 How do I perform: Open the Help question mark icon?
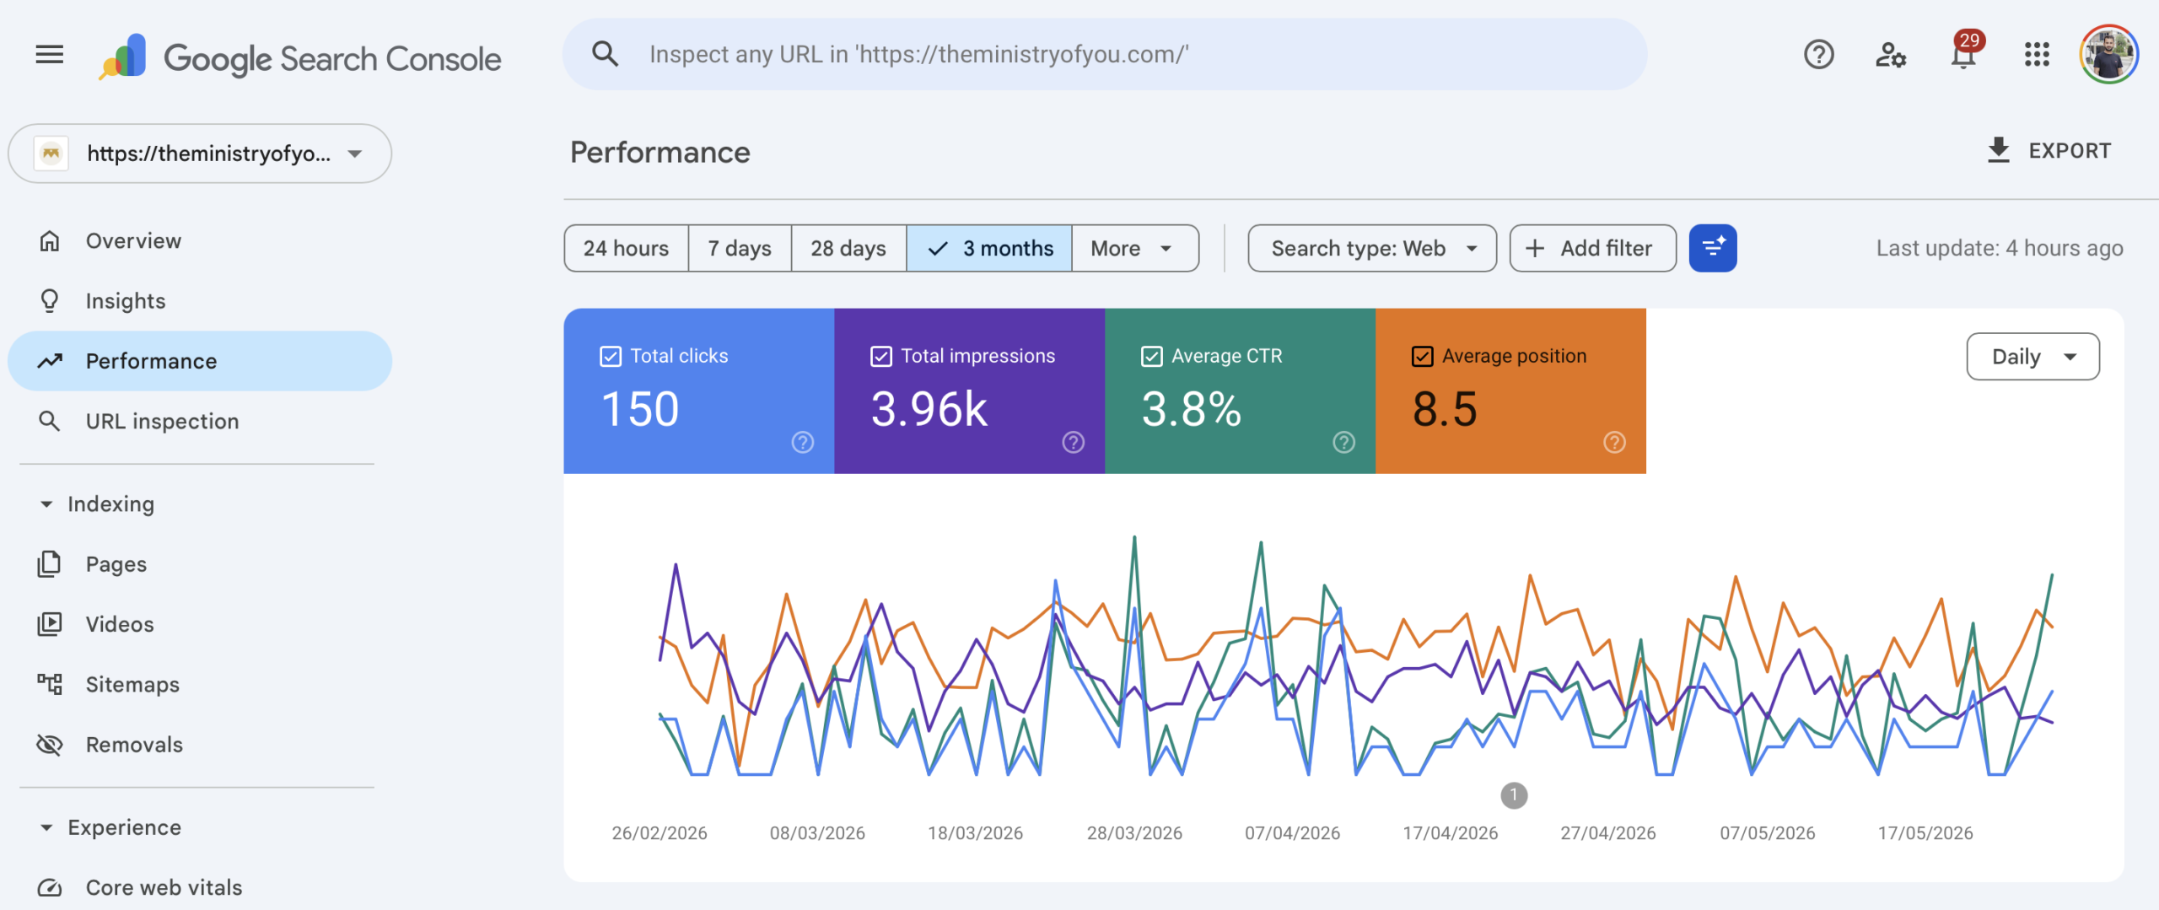1819,55
